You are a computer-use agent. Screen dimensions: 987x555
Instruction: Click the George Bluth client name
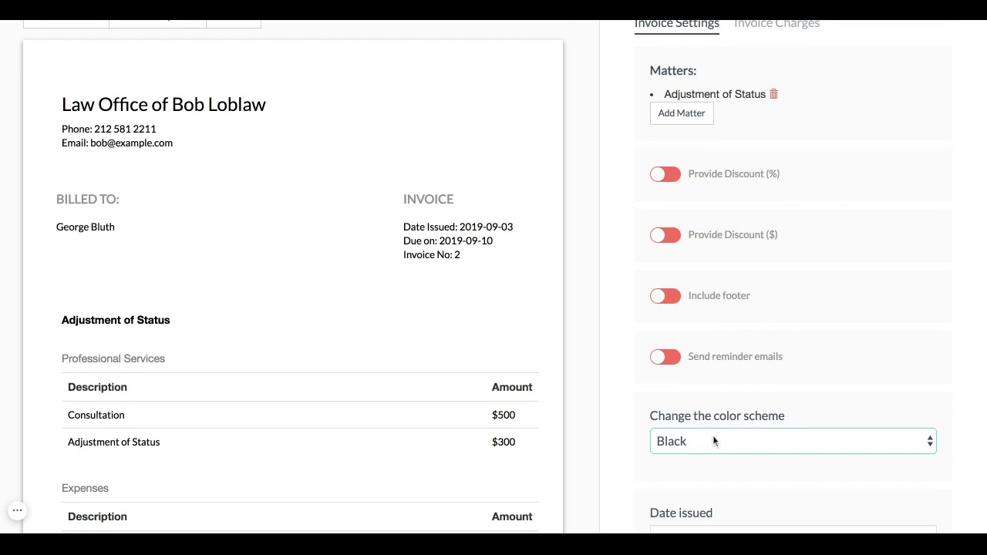pyautogui.click(x=86, y=227)
